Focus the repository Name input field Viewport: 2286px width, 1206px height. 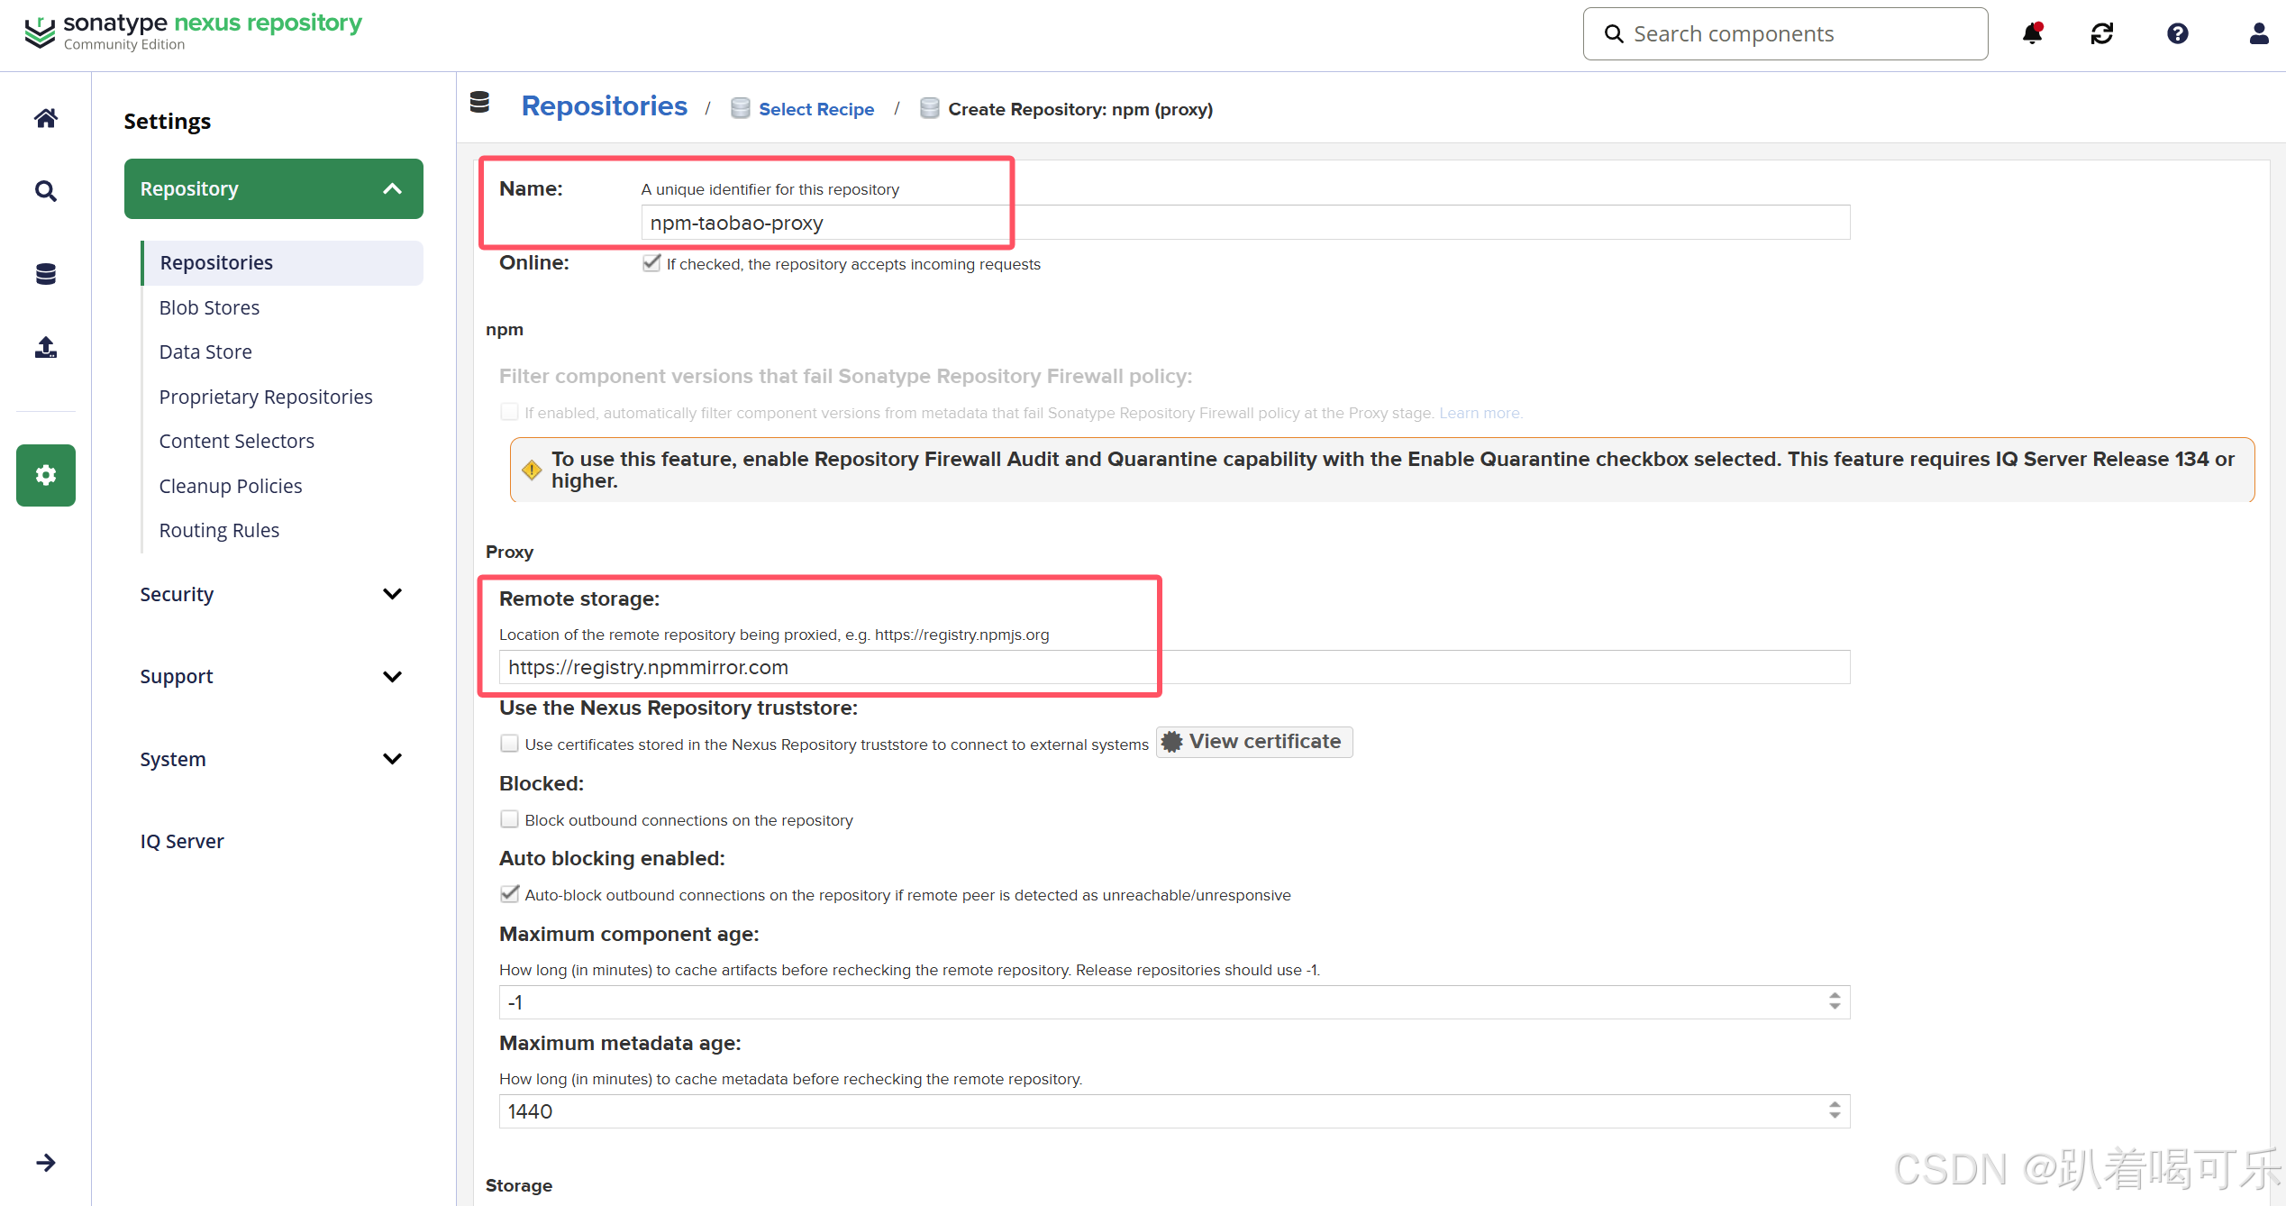(x=1245, y=223)
